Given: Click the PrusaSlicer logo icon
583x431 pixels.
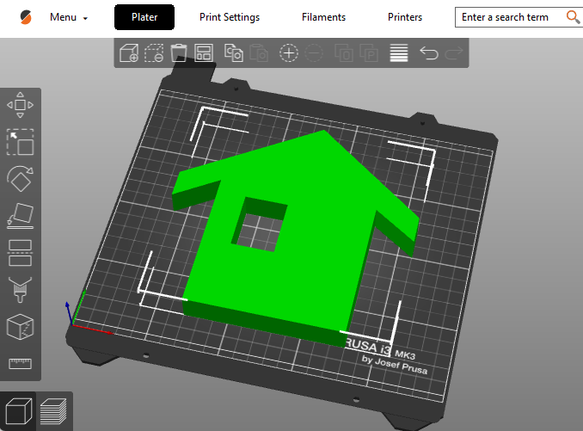Looking at the screenshot, I should coord(26,17).
